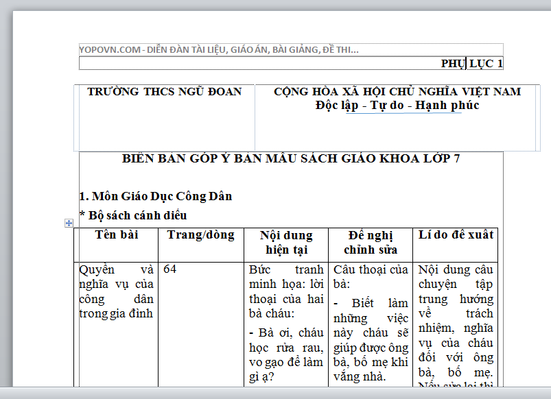Select the 'Đề nghị chỉnh sửa' header cell
Screen dimensions: 551x399
371,243
